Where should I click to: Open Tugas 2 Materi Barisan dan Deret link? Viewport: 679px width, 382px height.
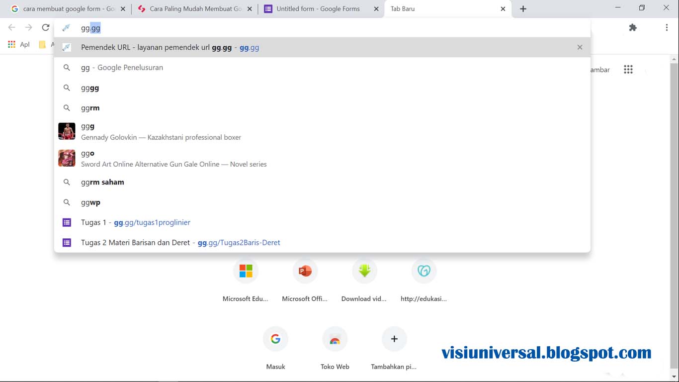[180, 242]
